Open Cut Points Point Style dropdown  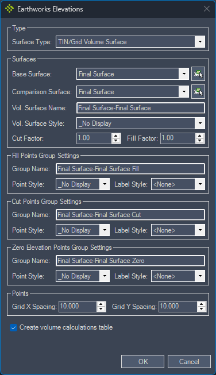pyautogui.click(x=105, y=230)
